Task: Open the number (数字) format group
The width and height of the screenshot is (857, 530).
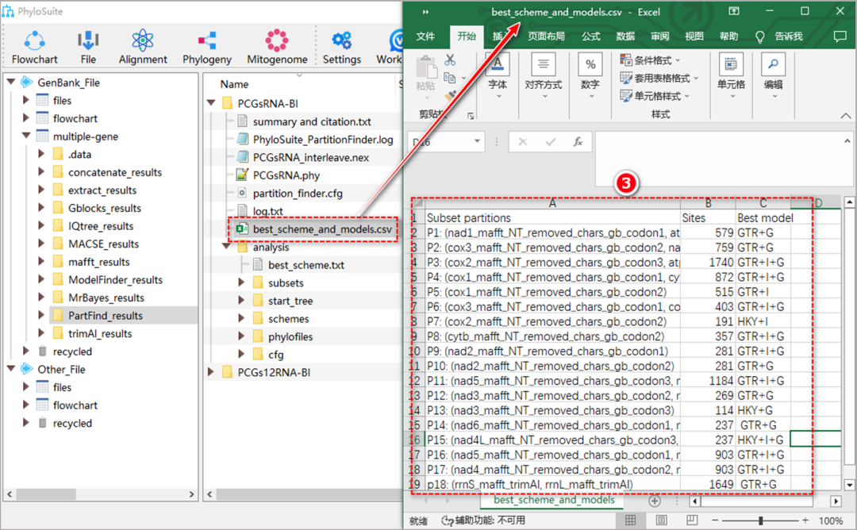Action: (x=590, y=75)
